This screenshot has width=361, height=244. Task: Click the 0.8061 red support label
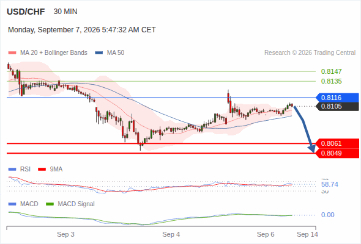point(337,143)
